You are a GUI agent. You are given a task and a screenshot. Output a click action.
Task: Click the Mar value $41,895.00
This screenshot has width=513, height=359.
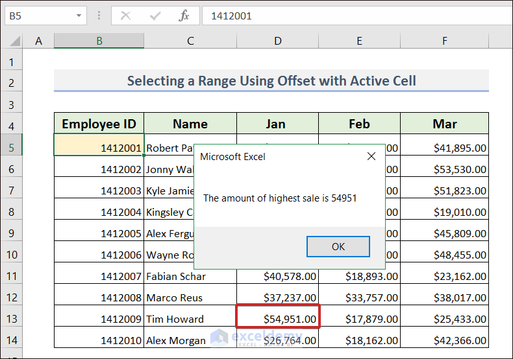444,145
